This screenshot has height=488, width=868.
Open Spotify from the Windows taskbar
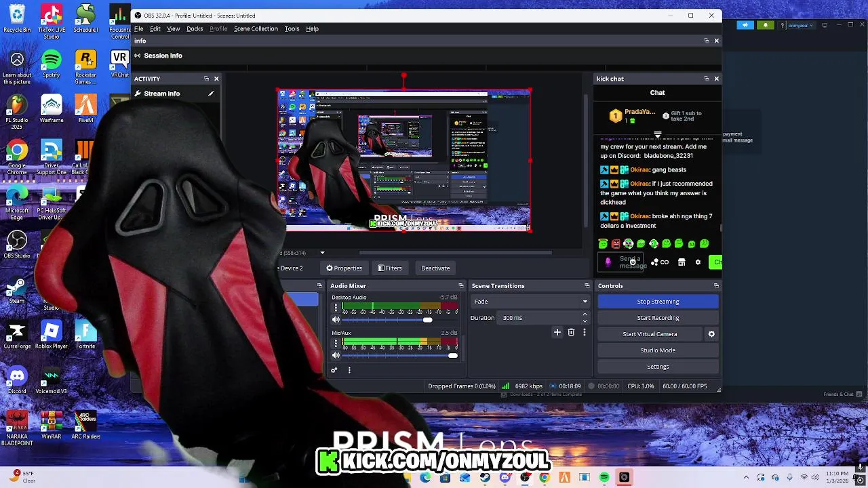pos(604,478)
